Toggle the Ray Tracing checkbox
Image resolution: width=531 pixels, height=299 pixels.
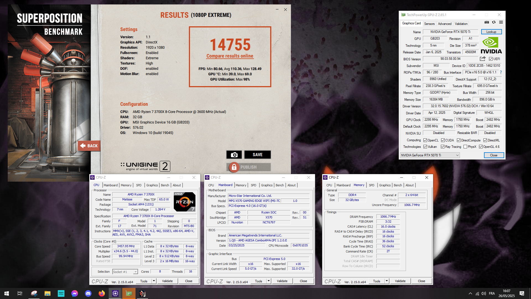coord(442,147)
